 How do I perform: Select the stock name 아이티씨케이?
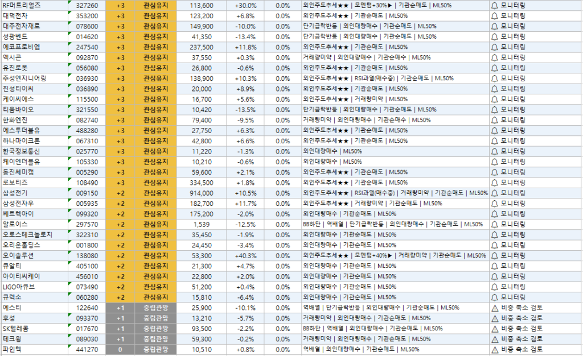pyautogui.click(x=21, y=276)
